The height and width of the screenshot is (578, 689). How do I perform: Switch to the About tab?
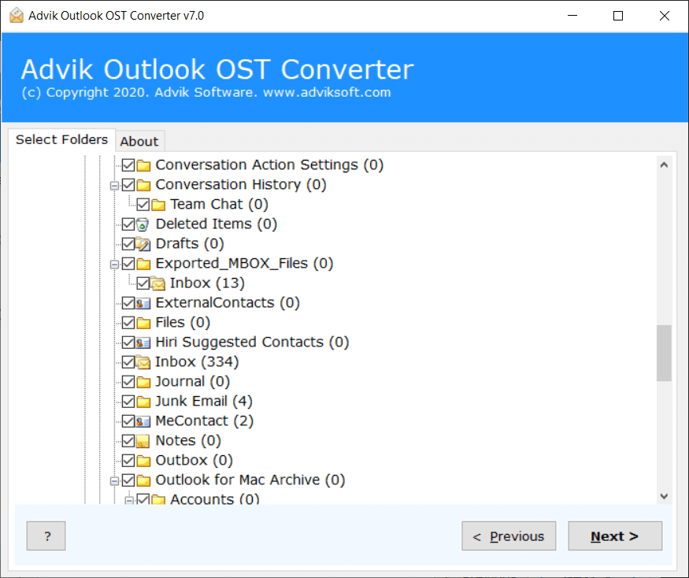pyautogui.click(x=139, y=141)
